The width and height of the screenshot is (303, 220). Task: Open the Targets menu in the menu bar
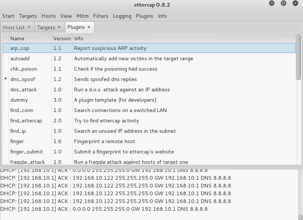(28, 16)
